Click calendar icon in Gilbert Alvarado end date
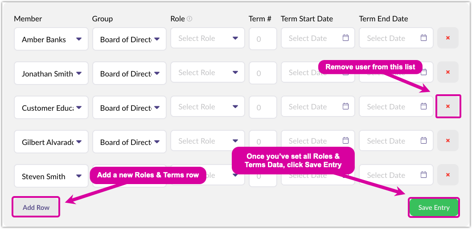This screenshot has width=472, height=229. point(424,141)
